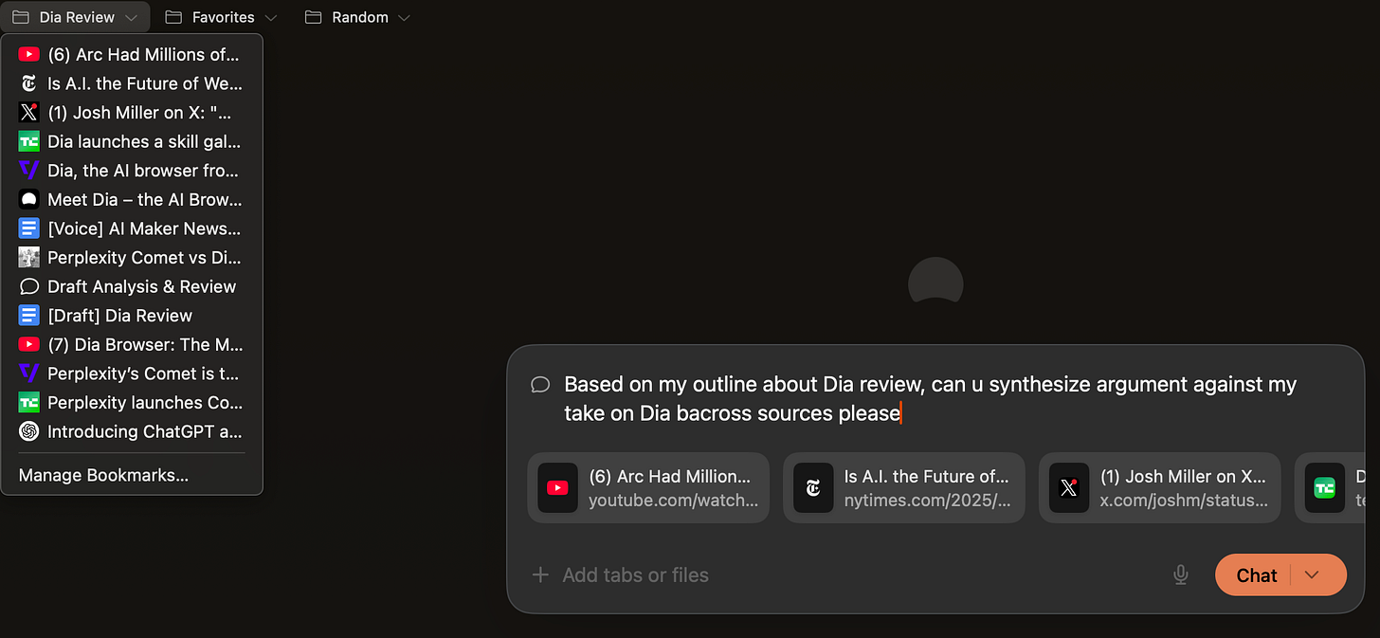Open bookmark '(7) Dia Browser: The M...'
Viewport: 1380px width, 638px height.
click(132, 344)
